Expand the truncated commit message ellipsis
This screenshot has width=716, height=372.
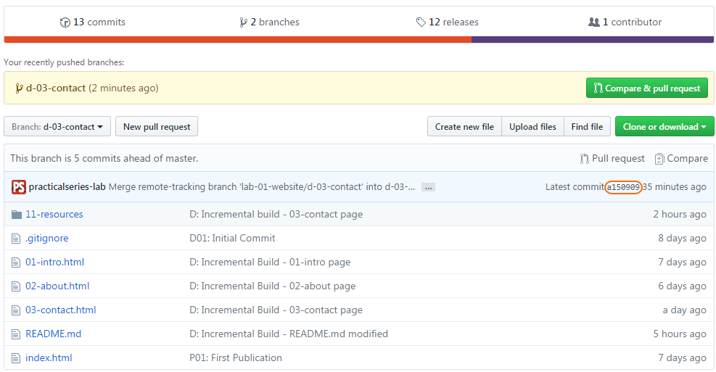pyautogui.click(x=428, y=187)
